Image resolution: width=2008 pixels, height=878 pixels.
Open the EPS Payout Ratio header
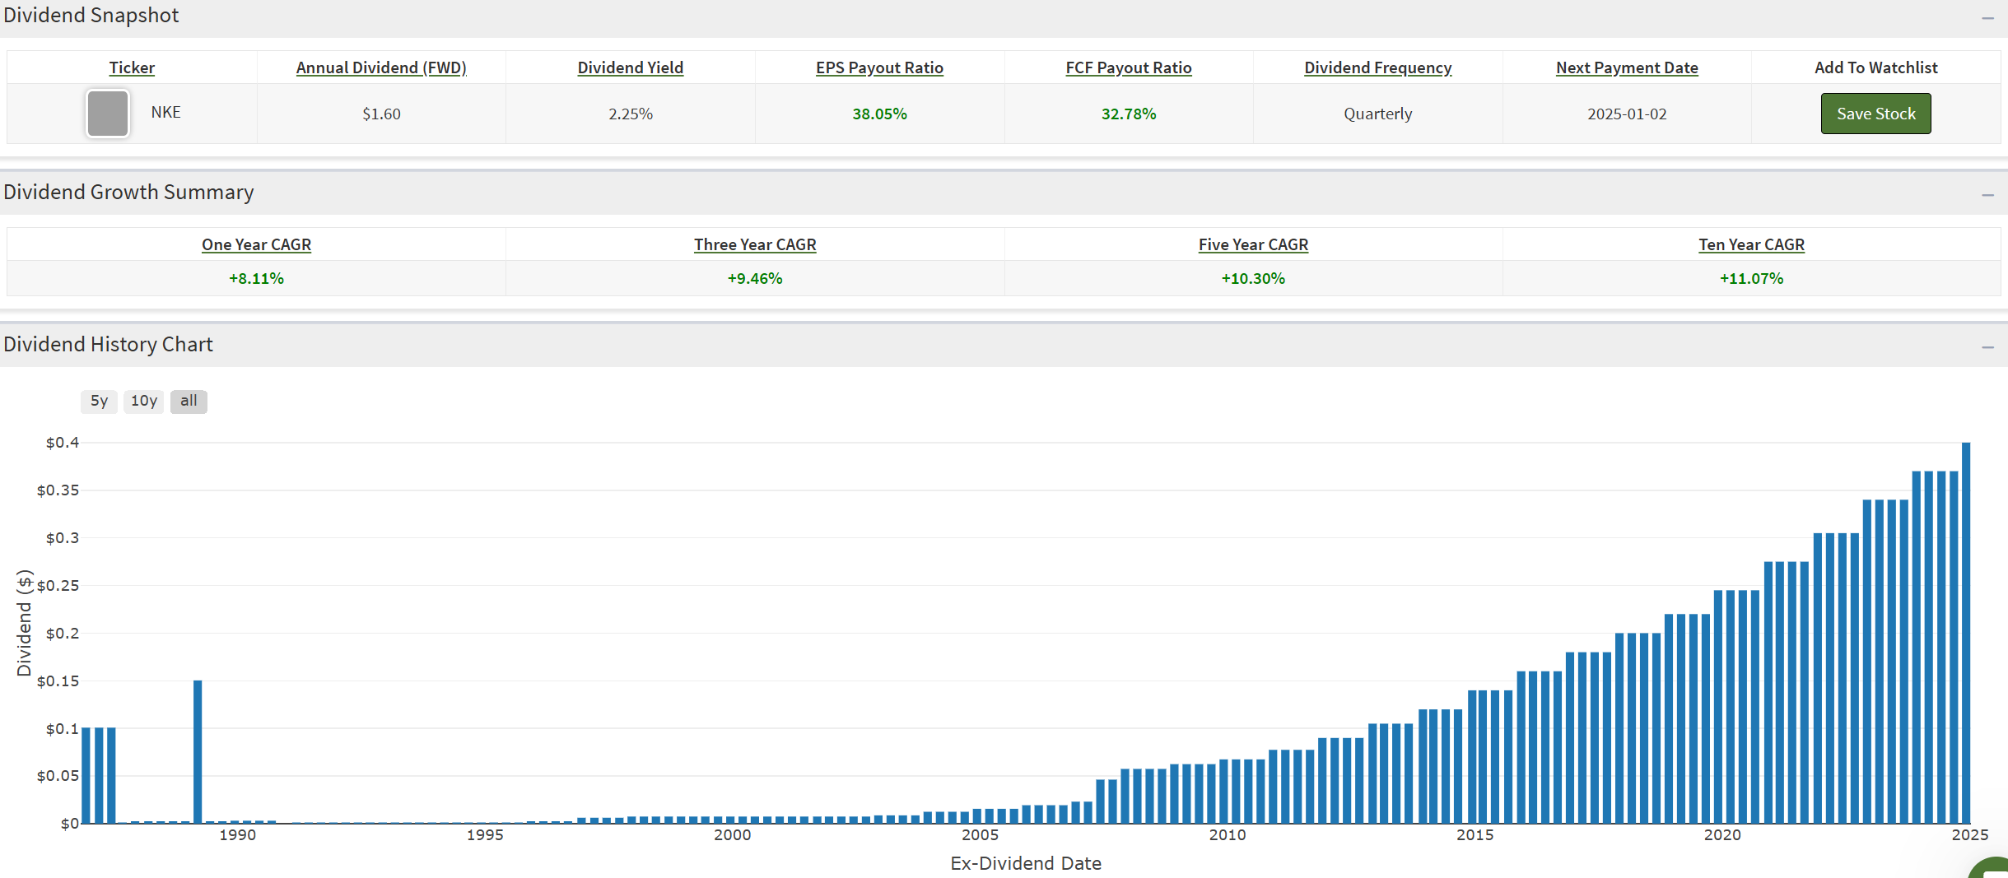pyautogui.click(x=879, y=67)
